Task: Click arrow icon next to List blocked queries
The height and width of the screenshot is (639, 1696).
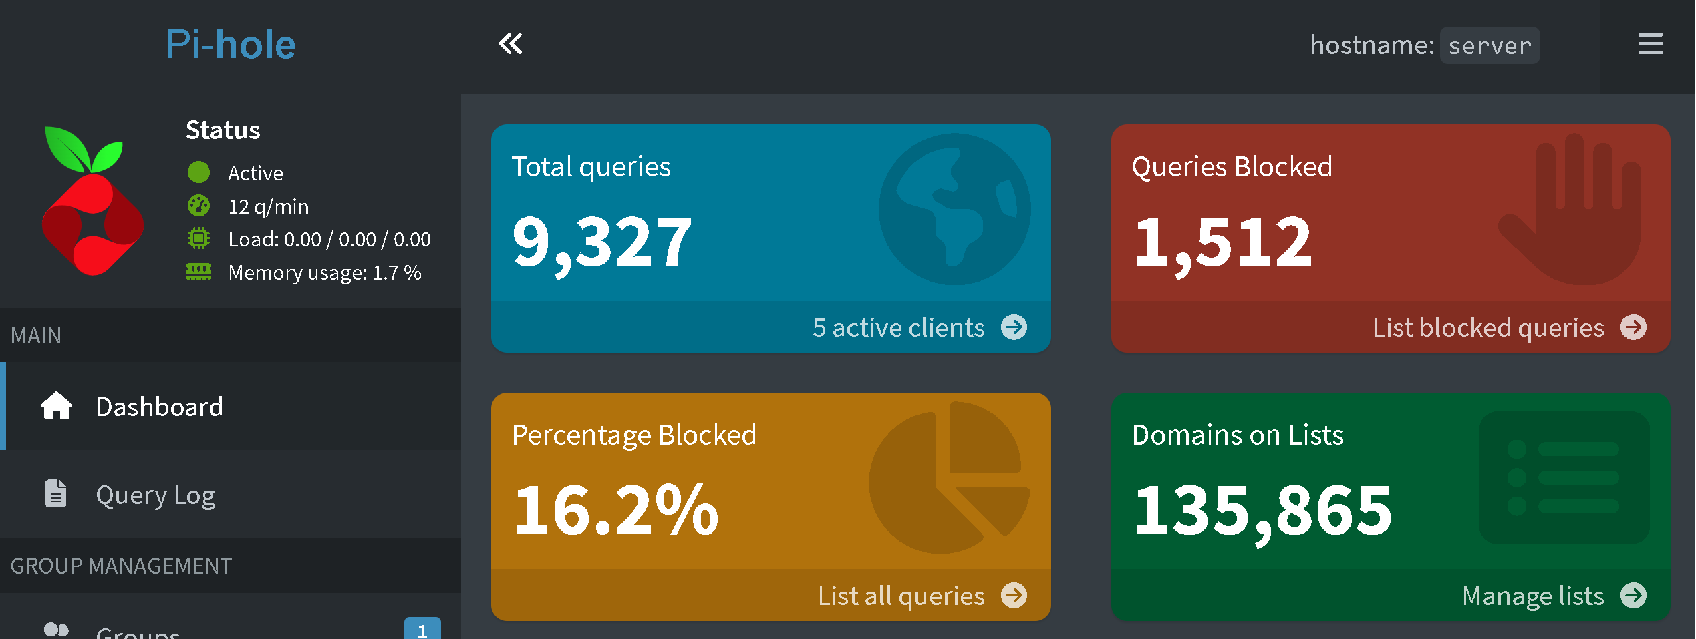Action: pyautogui.click(x=1634, y=327)
